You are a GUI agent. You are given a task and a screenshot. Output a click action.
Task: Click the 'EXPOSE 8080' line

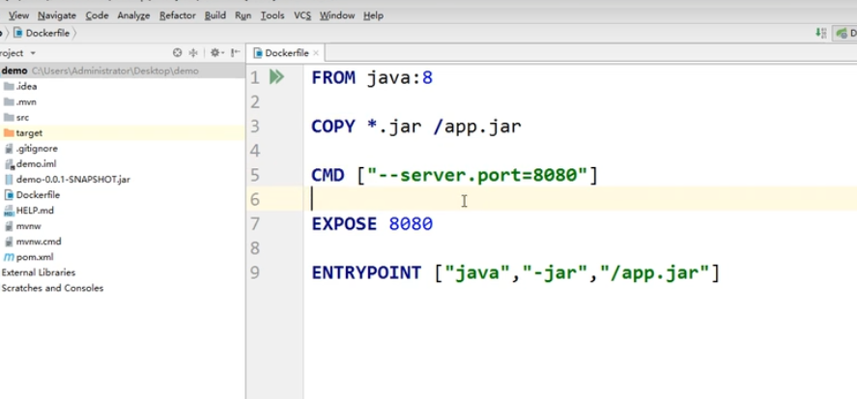coord(372,223)
